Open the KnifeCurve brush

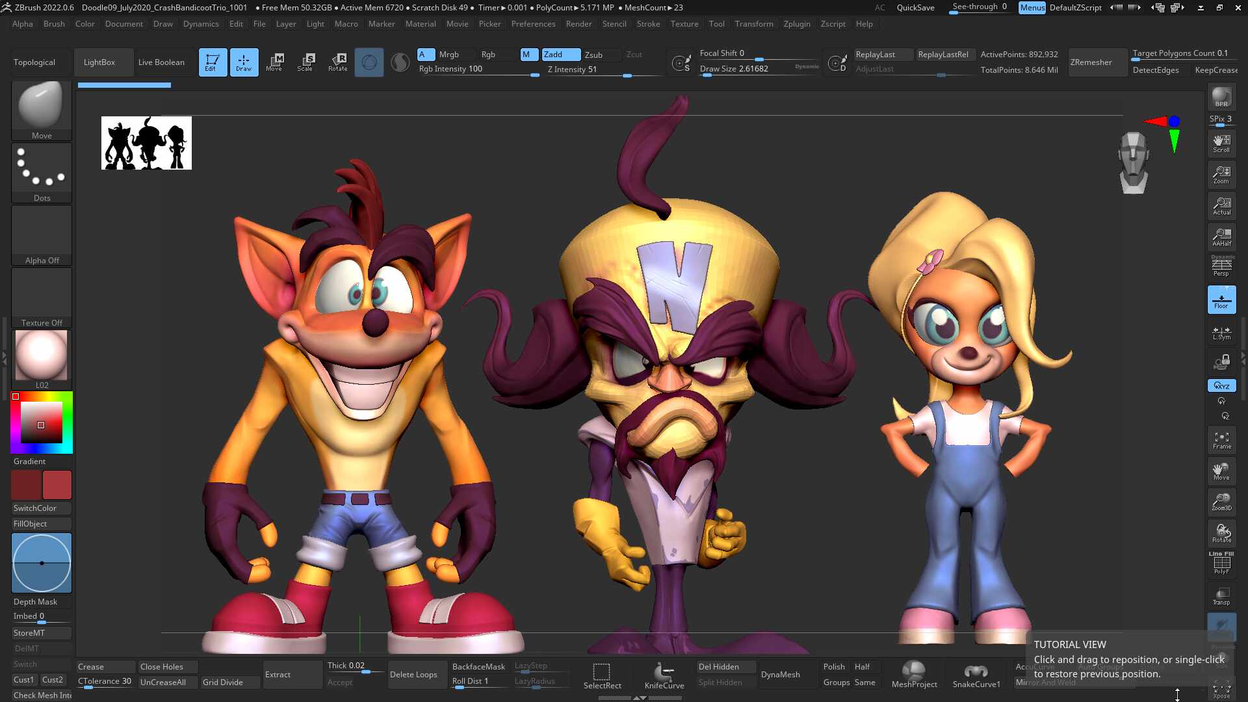[x=664, y=675]
